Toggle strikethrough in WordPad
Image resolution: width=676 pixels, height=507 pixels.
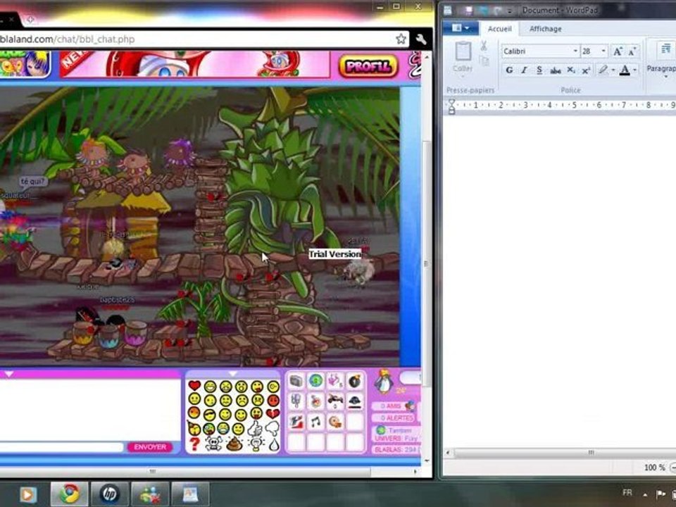556,70
